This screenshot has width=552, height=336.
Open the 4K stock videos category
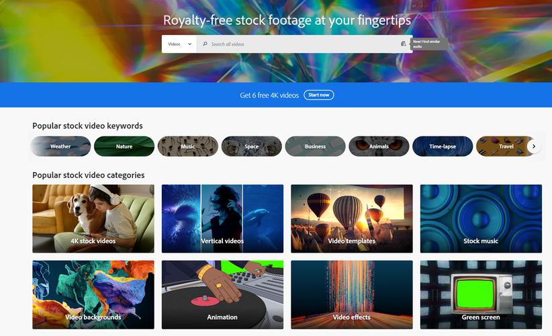pos(93,218)
